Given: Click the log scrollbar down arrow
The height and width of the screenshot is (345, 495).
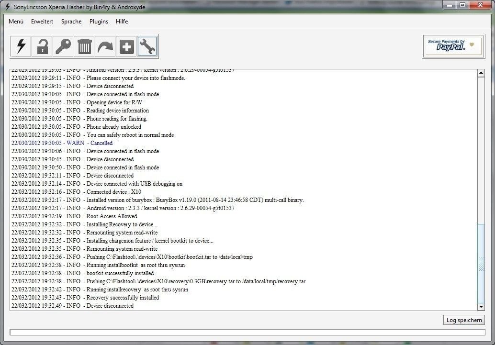Looking at the screenshot, I should [481, 307].
